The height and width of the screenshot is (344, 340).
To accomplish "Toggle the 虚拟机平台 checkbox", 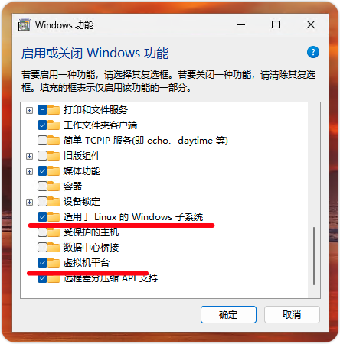I will pos(42,263).
